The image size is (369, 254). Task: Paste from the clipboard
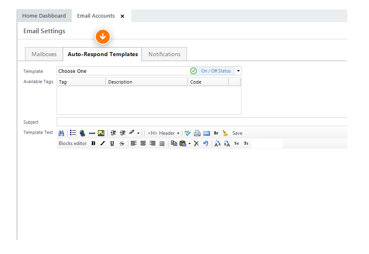pos(183,143)
